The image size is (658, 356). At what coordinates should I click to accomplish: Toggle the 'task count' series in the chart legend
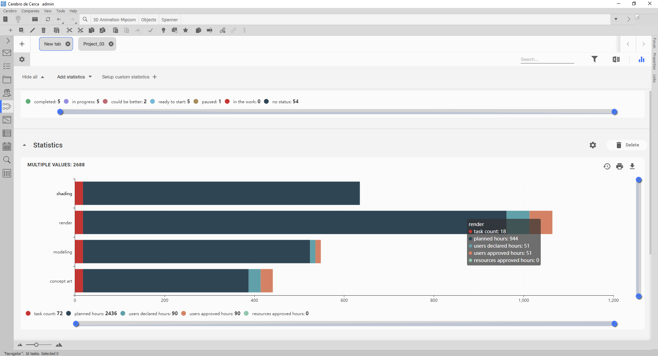tap(44, 313)
